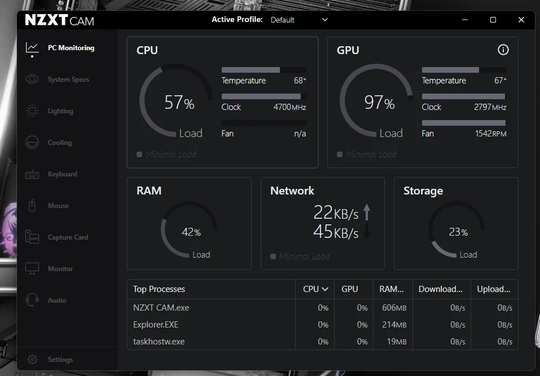Open the Lighting sun icon
Viewport: 540px width, 376px height.
[32, 111]
